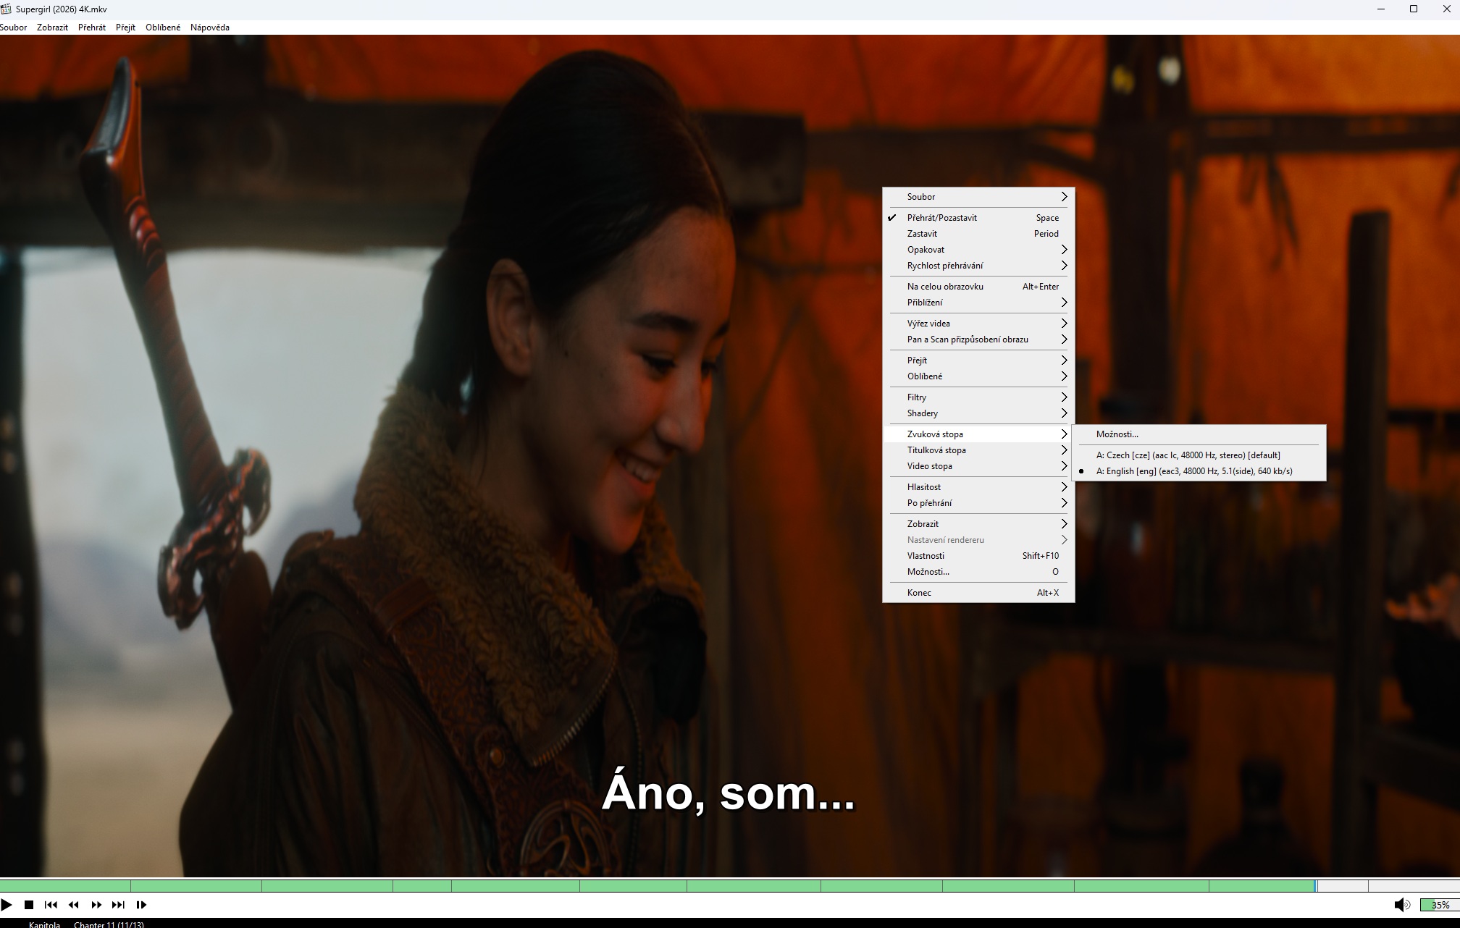Viewport: 1460px width, 928px height.
Task: Select the English eac3 5.1 audio track
Action: [x=1199, y=471]
